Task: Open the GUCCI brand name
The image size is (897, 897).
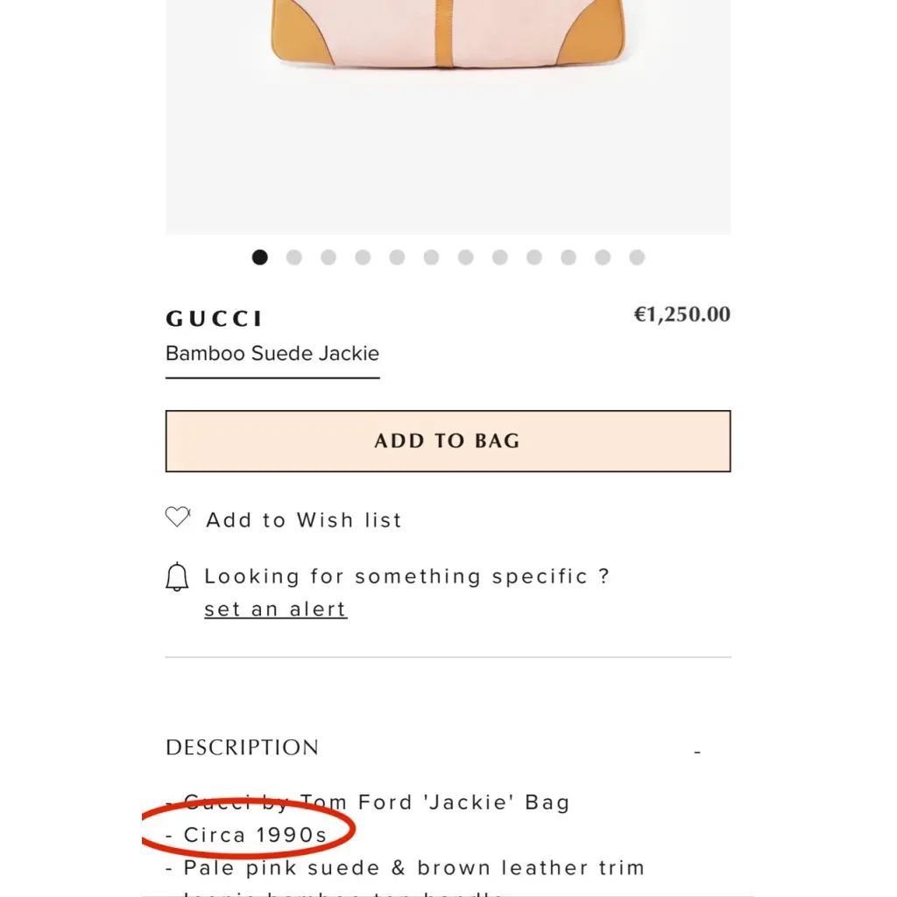Action: click(215, 318)
